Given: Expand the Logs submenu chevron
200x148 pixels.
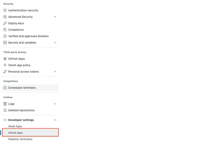Looking at the screenshot, I should point(55,104).
